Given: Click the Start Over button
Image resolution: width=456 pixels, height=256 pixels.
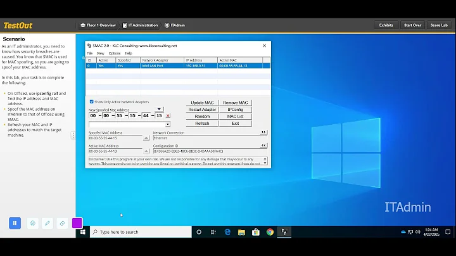Looking at the screenshot, I should [x=412, y=25].
